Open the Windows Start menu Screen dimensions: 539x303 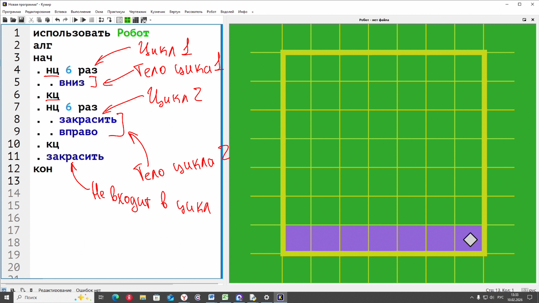pos(6,298)
